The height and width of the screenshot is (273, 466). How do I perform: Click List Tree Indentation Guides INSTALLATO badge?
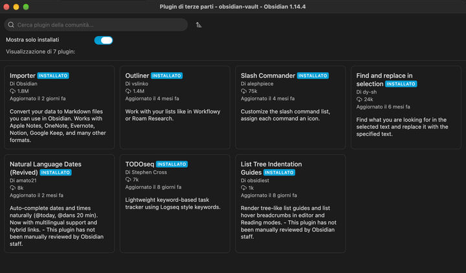(279, 172)
